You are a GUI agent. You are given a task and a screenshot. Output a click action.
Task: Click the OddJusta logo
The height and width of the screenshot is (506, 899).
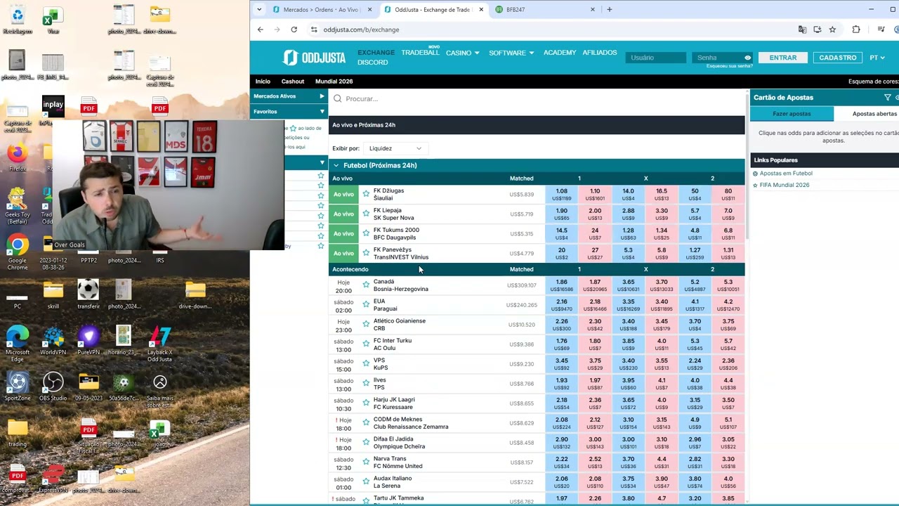coord(315,58)
